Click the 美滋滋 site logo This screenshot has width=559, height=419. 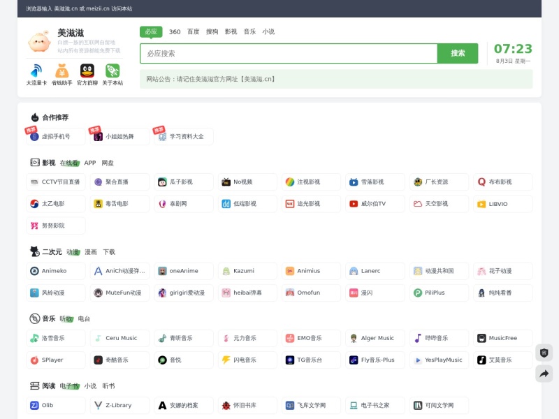point(39,41)
